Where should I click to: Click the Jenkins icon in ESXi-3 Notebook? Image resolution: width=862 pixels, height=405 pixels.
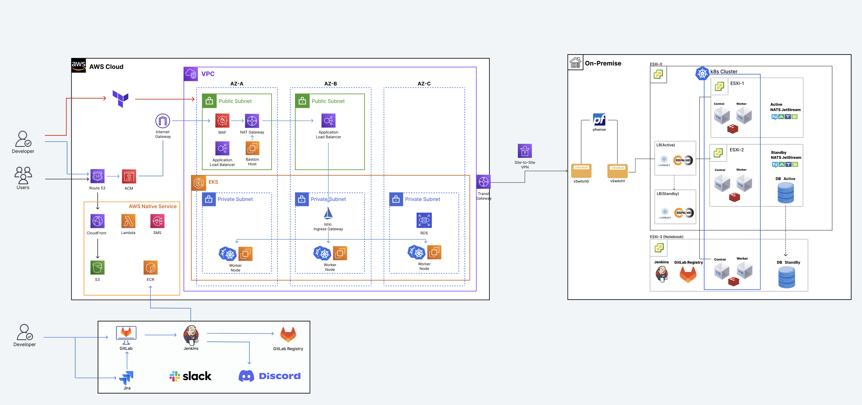click(x=661, y=274)
